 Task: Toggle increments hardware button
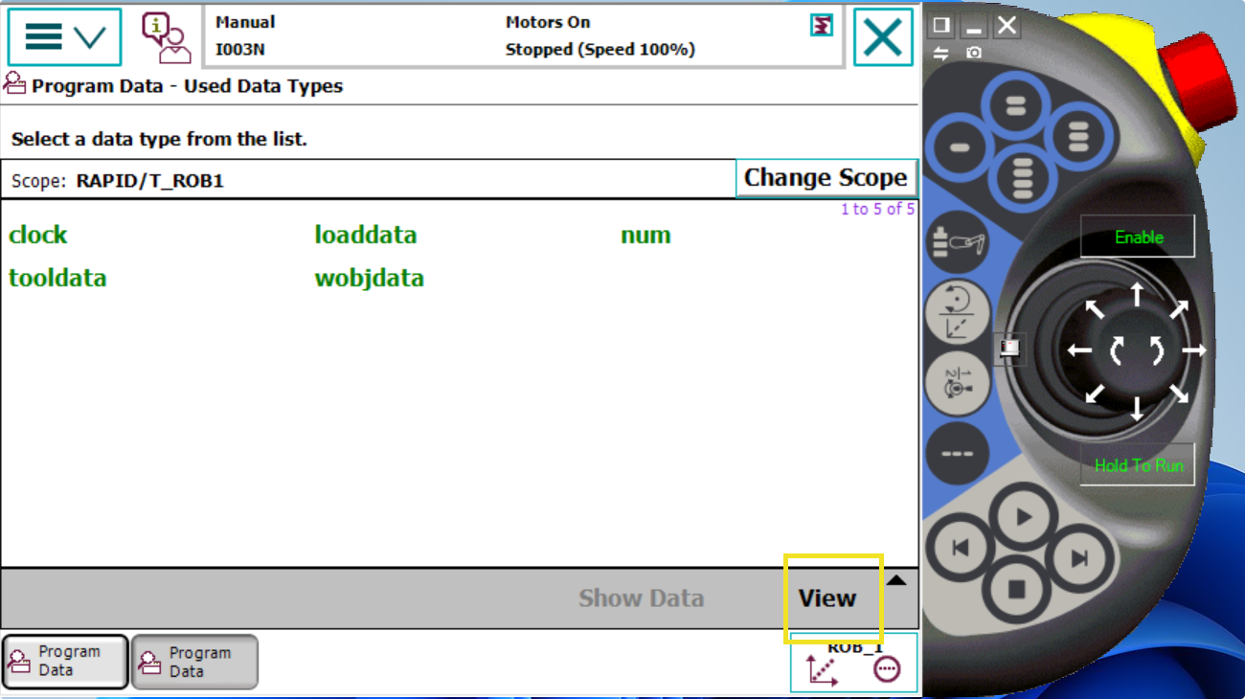click(958, 453)
